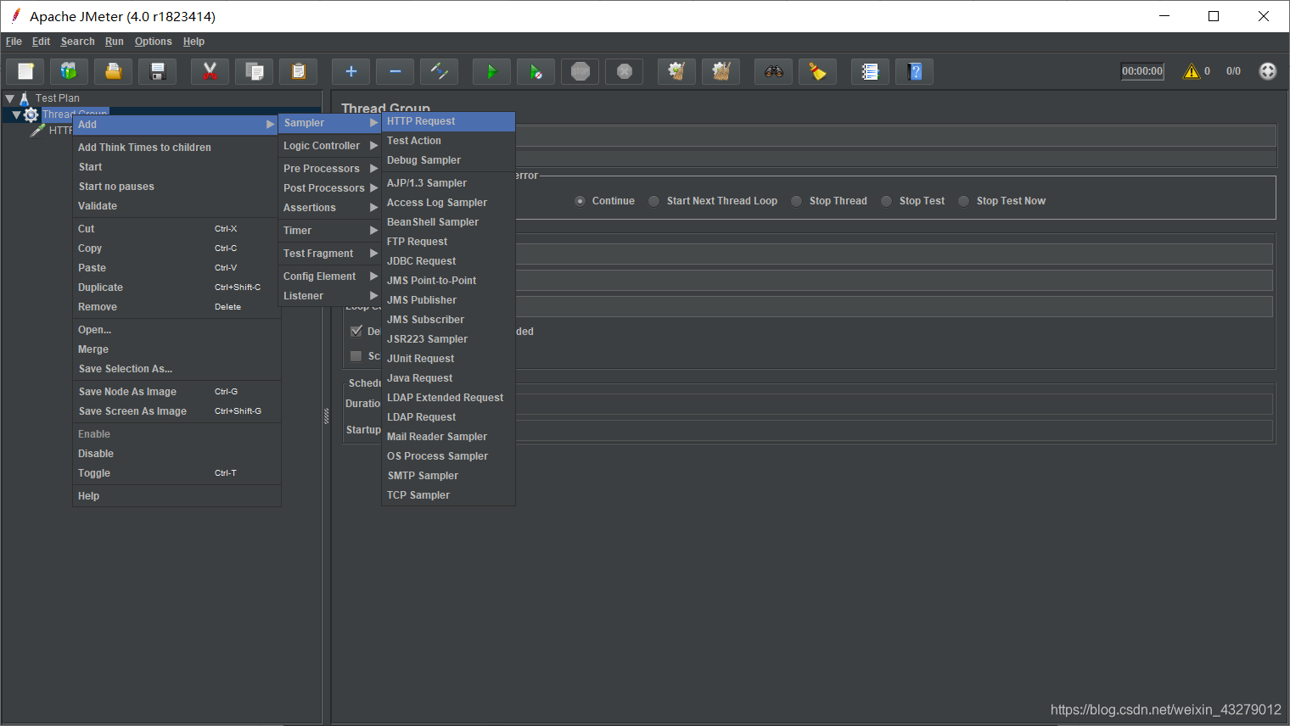
Task: Select the Stop Test Now radio button
Action: tap(963, 201)
